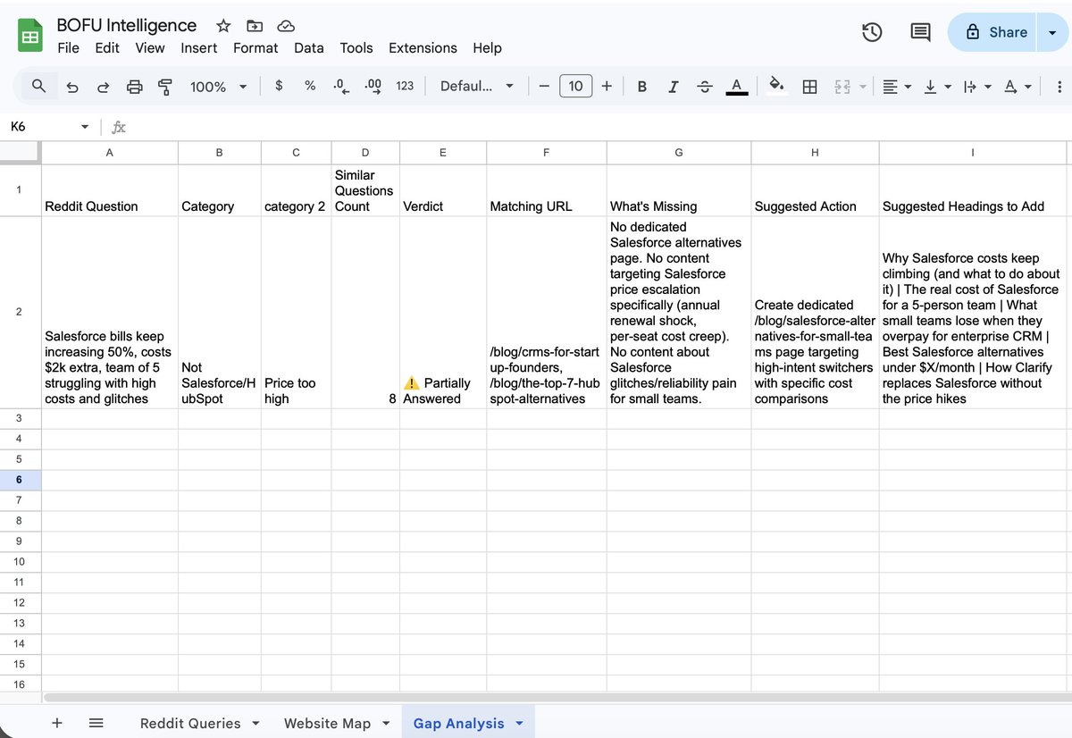Open the zoom 100% dropdown
This screenshot has width=1072, height=738.
click(218, 87)
